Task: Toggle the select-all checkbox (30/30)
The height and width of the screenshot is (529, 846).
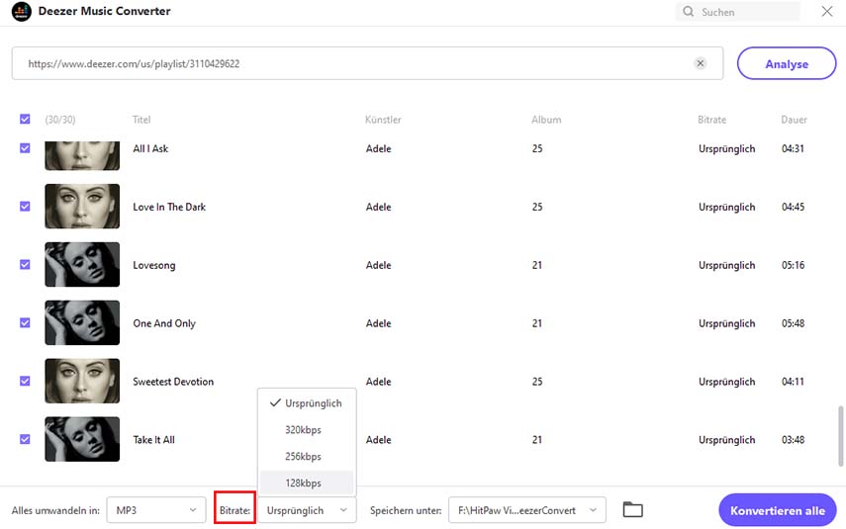Action: tap(25, 119)
